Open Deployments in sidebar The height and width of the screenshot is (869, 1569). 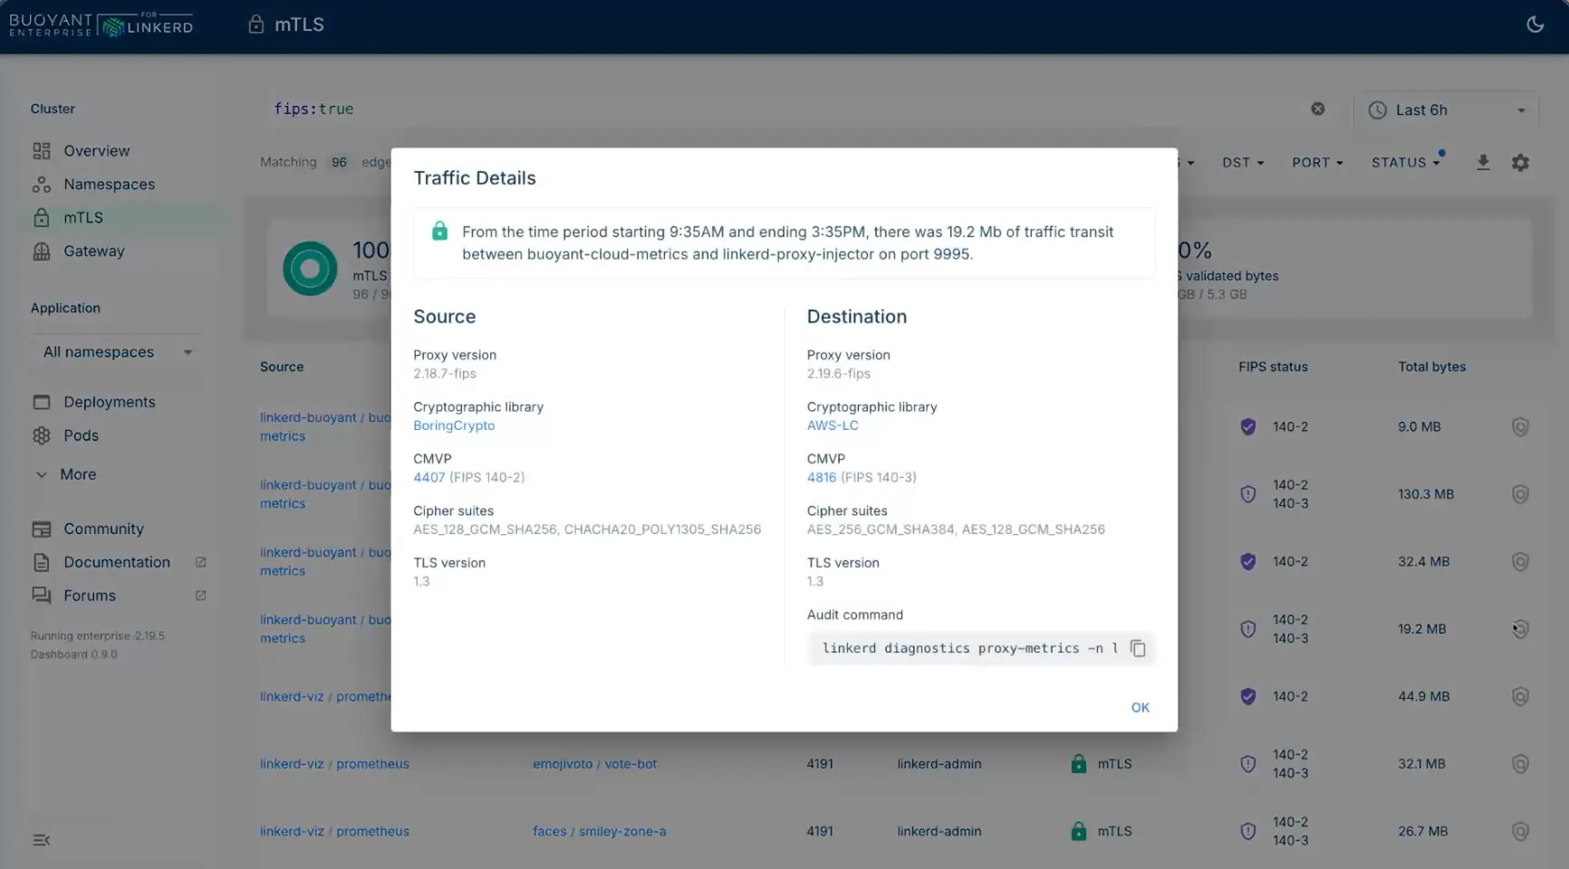pos(109,402)
